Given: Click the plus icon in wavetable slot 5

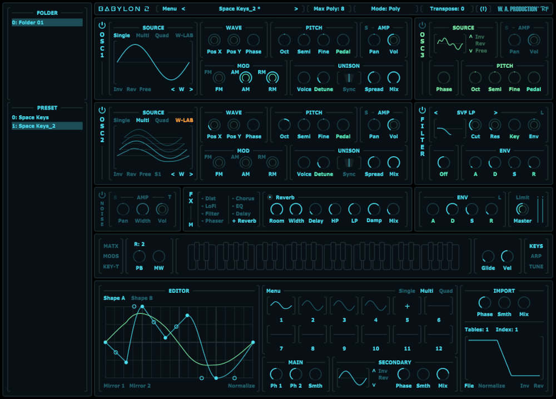Looking at the screenshot, I should (408, 306).
